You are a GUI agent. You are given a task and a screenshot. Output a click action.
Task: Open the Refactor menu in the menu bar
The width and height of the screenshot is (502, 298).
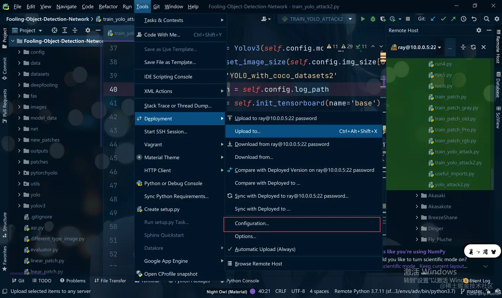click(x=108, y=6)
